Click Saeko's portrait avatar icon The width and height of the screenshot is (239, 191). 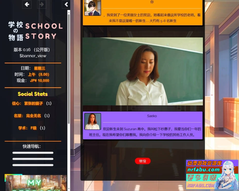point(92,121)
